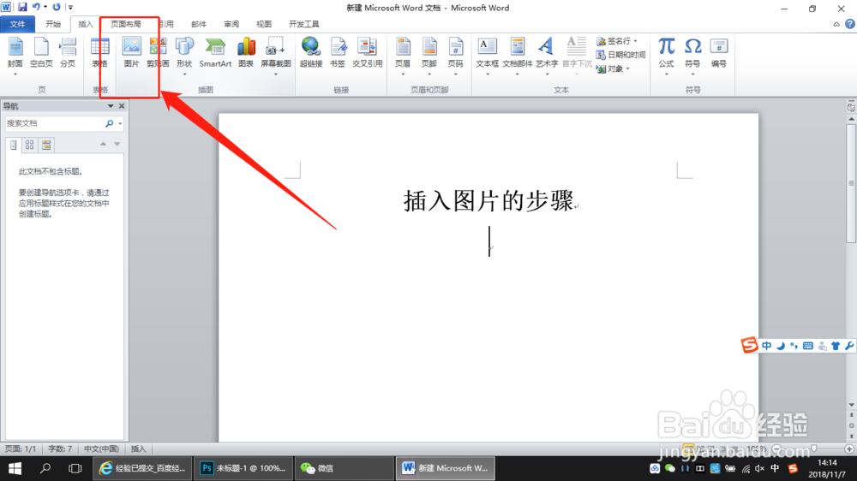Viewport: 857px width, 481px height.
Task: Open navigation pane options dropdown arrow
Action: tap(111, 106)
